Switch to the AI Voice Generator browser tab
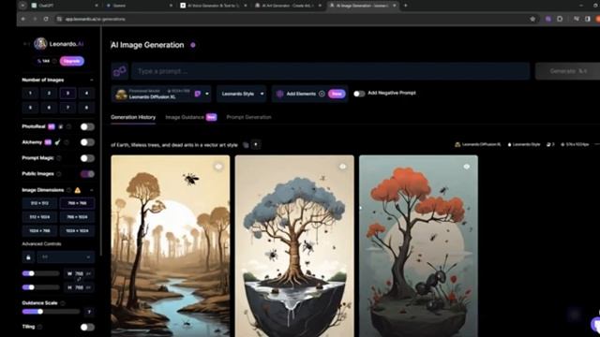600x337 pixels. pos(214,6)
